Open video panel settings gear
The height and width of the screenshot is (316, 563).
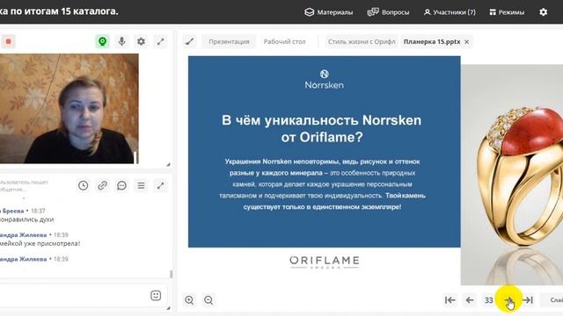(141, 41)
